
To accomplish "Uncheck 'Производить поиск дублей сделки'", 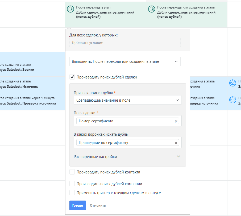I will point(72,77).
